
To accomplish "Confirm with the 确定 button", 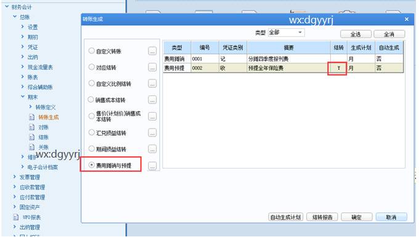I will [x=357, y=217].
